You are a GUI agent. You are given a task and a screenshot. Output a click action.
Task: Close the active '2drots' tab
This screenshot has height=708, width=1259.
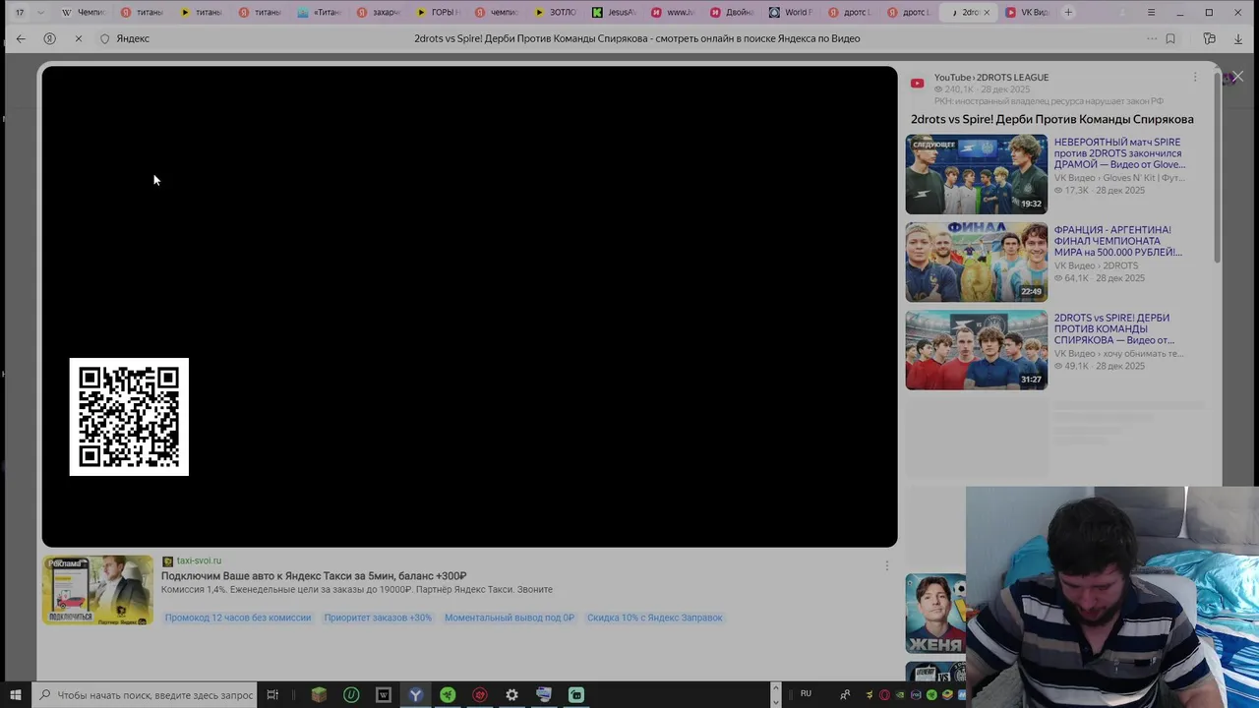pos(986,12)
